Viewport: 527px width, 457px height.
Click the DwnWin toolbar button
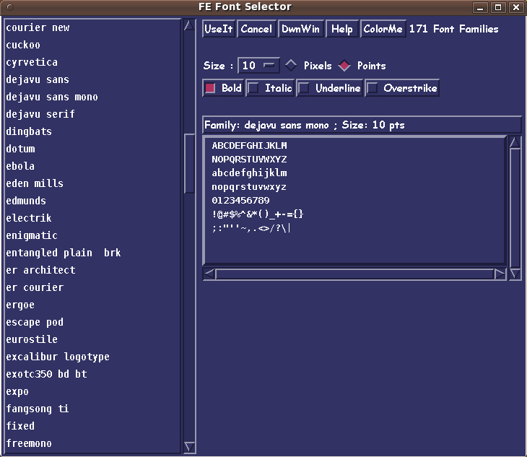point(301,29)
